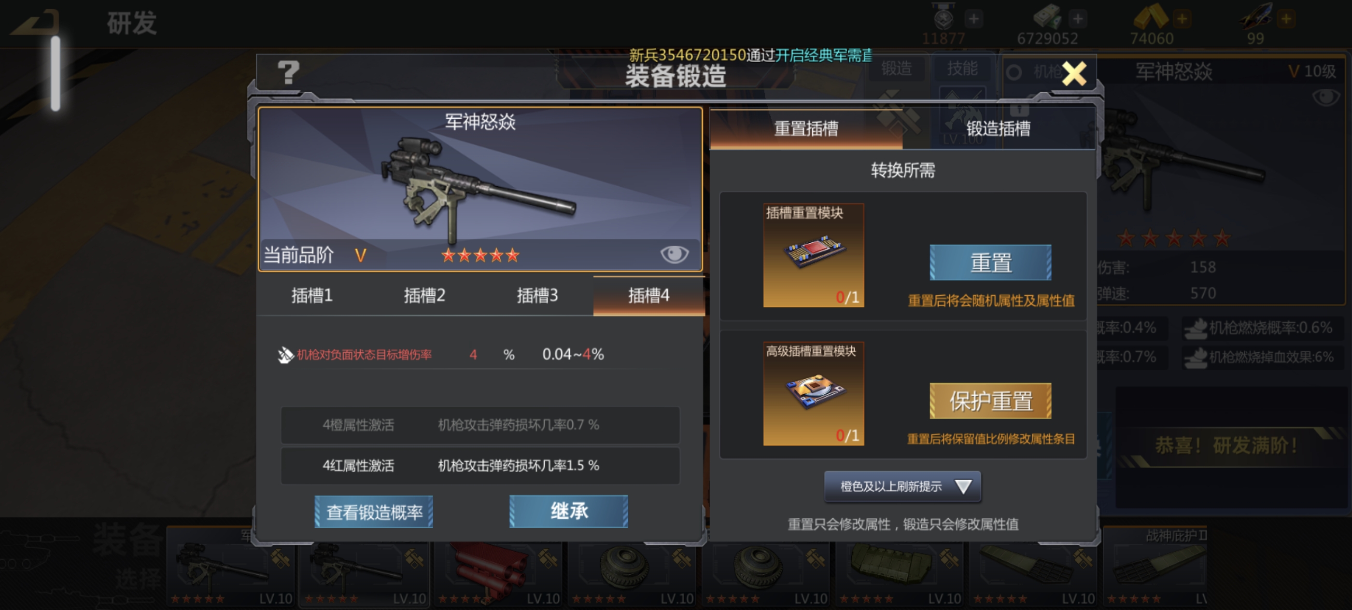The image size is (1352, 610).
Task: Click the dropdown triangle arrow for refresh prompt
Action: point(963,487)
